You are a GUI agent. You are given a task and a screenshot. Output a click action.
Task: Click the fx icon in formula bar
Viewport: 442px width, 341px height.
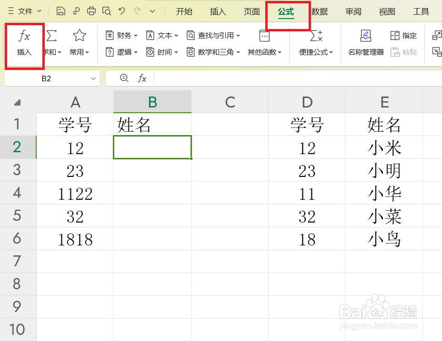coord(142,78)
